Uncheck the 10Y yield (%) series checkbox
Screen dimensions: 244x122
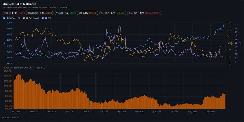coord(4,18)
